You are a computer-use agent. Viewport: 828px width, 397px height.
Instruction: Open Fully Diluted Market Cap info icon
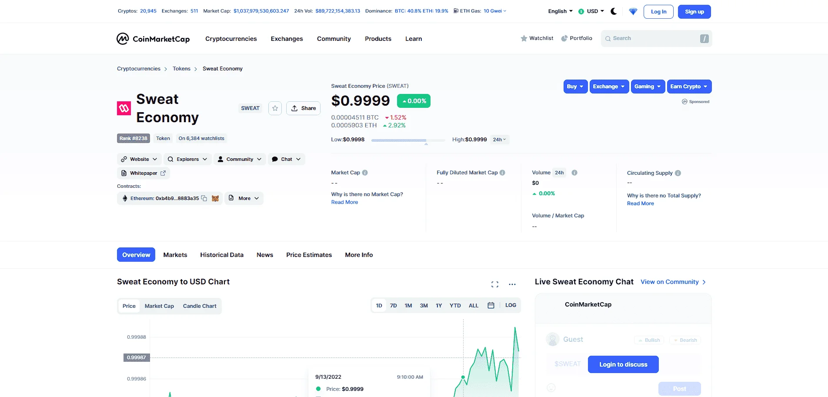click(502, 173)
